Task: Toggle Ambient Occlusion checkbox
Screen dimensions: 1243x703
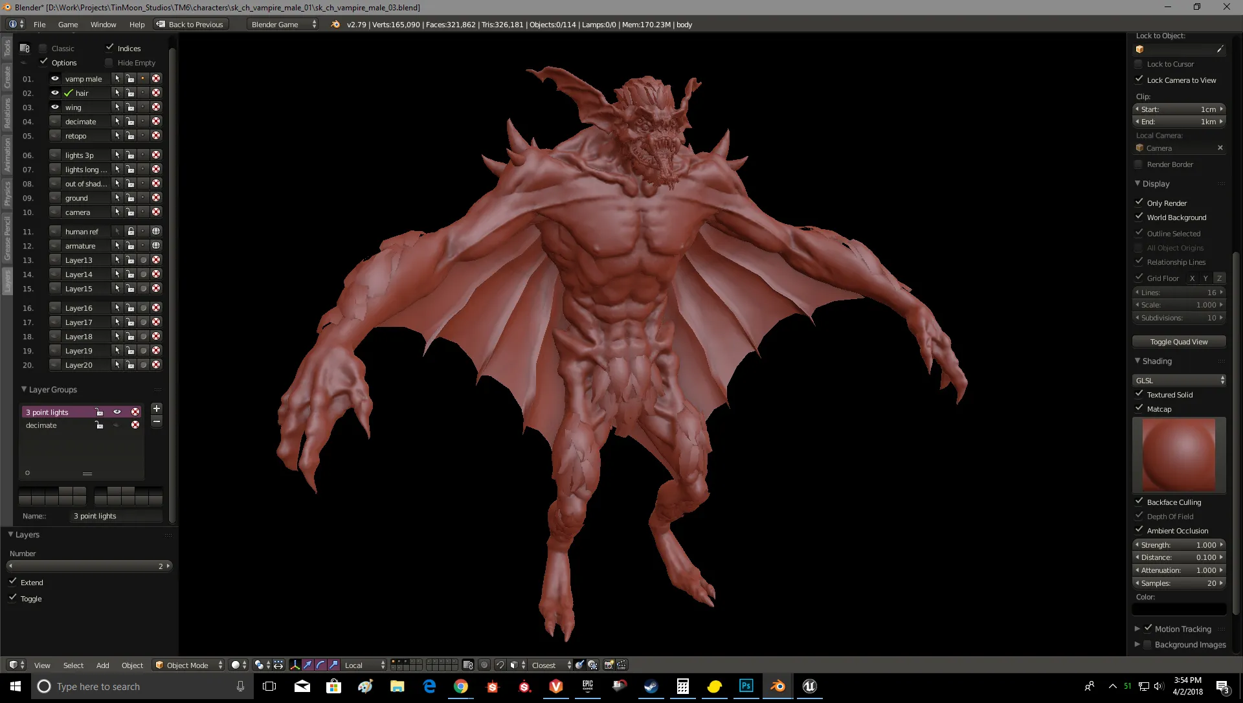Action: 1139,530
